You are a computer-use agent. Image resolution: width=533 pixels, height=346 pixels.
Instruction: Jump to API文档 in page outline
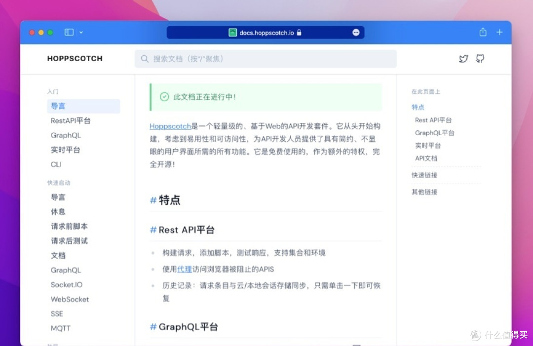(x=426, y=158)
